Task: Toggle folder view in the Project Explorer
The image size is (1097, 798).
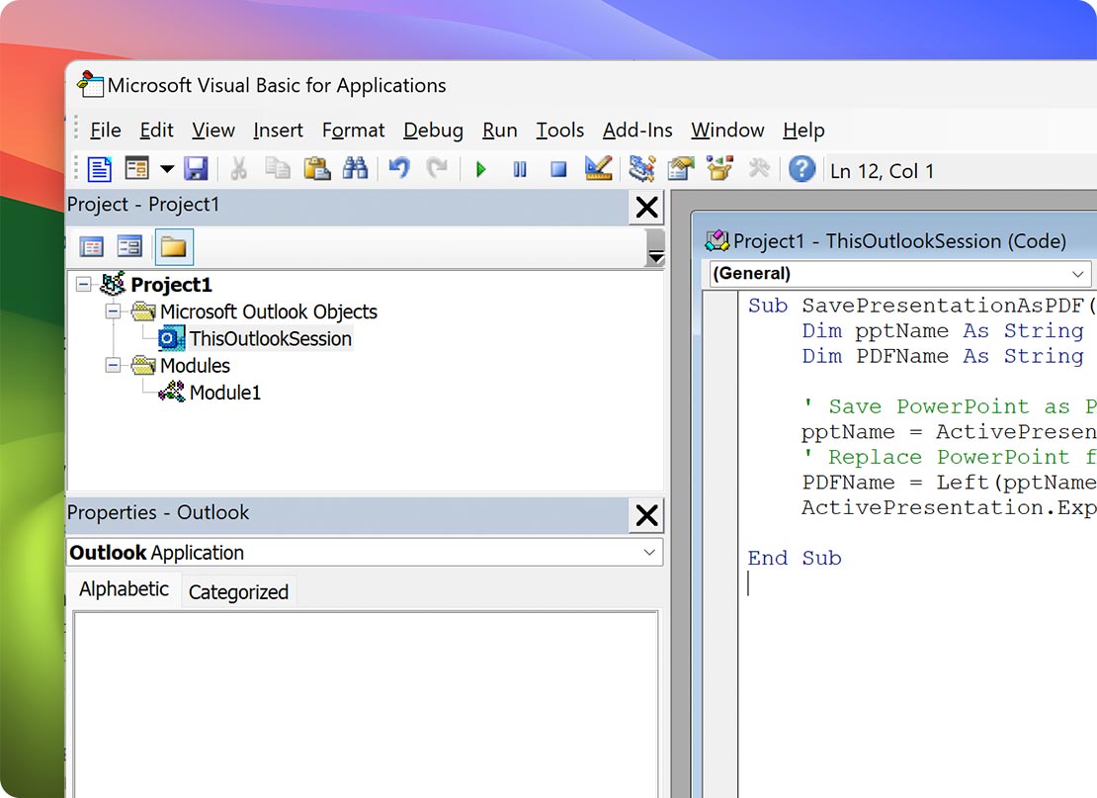Action: (x=174, y=245)
